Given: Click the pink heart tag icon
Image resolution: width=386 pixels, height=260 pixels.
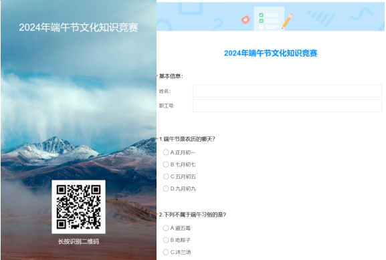Looking at the screenshot, I should pos(246,19).
